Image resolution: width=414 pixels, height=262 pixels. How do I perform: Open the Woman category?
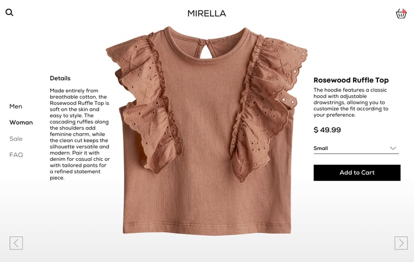coord(21,122)
